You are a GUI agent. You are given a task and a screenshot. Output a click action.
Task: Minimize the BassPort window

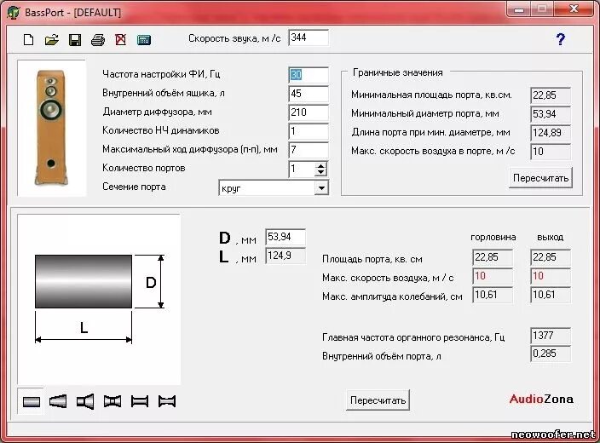(x=519, y=9)
